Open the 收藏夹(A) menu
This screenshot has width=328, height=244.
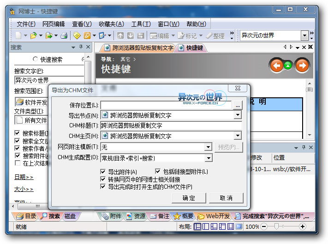pos(112,24)
